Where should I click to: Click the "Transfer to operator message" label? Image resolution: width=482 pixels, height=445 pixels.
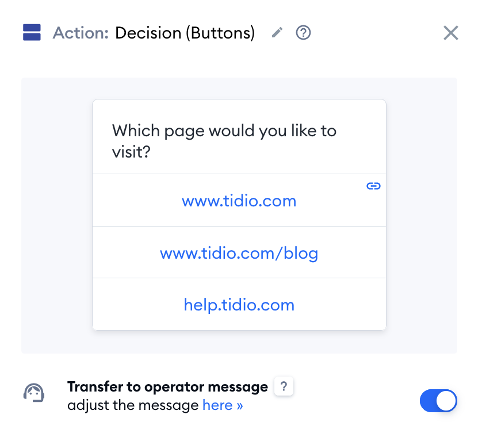[167, 386]
